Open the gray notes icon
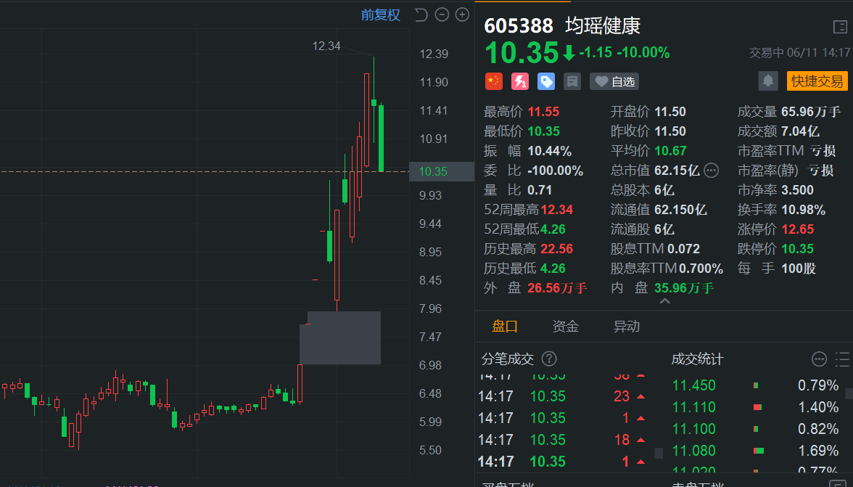 [572, 81]
